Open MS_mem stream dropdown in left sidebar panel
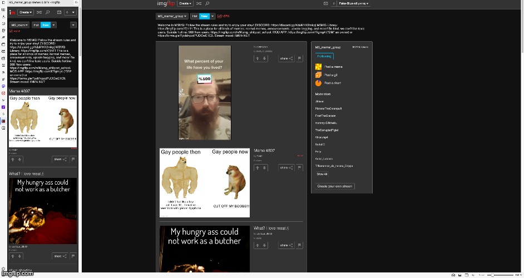Viewport: 524px width, 278px height. 19,25
